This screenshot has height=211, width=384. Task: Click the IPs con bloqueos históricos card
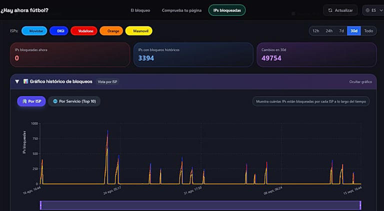(193, 54)
